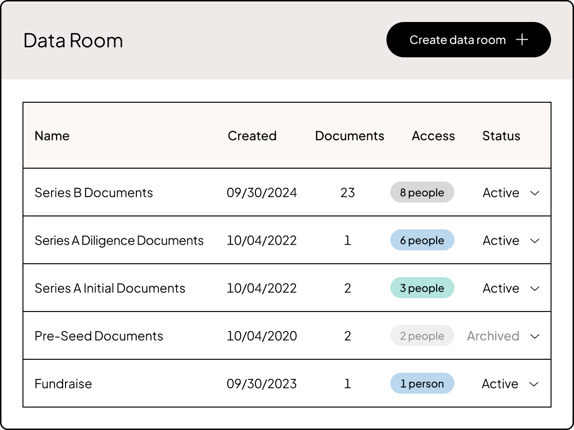574x430 pixels.
Task: Expand the status dropdown for Series A Initial Documents
Action: (535, 288)
